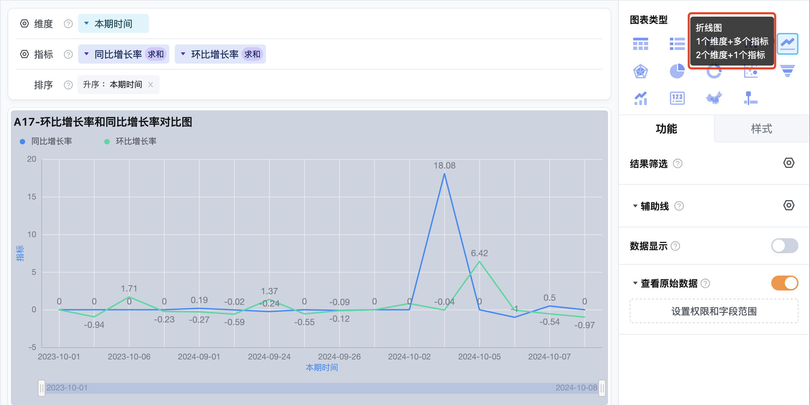Click the 18.08 peak data point
Viewport: 810px width, 405px height.
[x=444, y=174]
